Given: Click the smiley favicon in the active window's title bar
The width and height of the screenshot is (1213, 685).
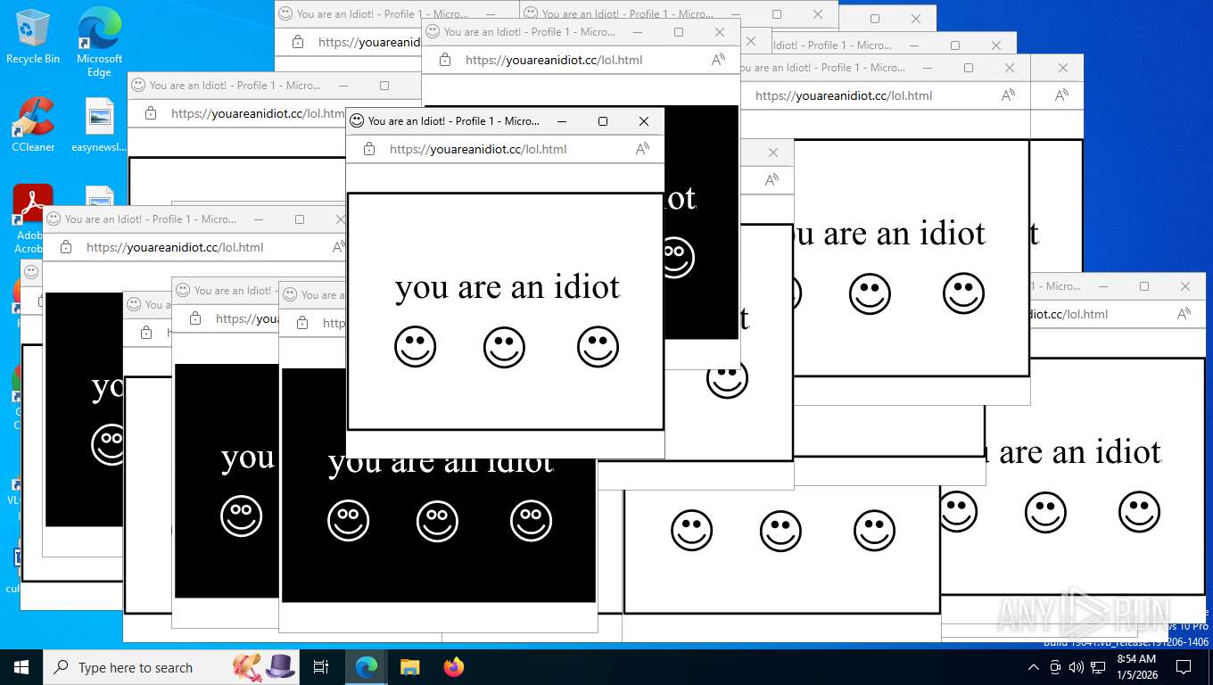Looking at the screenshot, I should 357,121.
